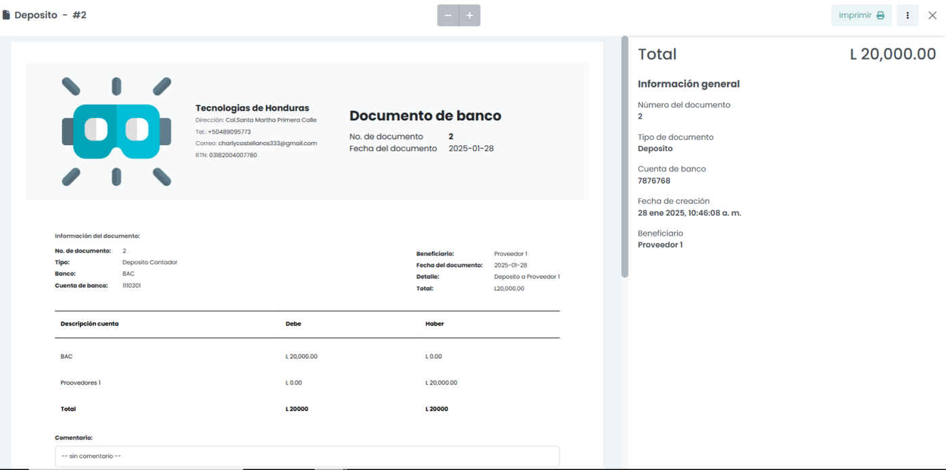Click the Tecnologias de Honduras headset logo
This screenshot has height=470, width=946.
(x=116, y=131)
